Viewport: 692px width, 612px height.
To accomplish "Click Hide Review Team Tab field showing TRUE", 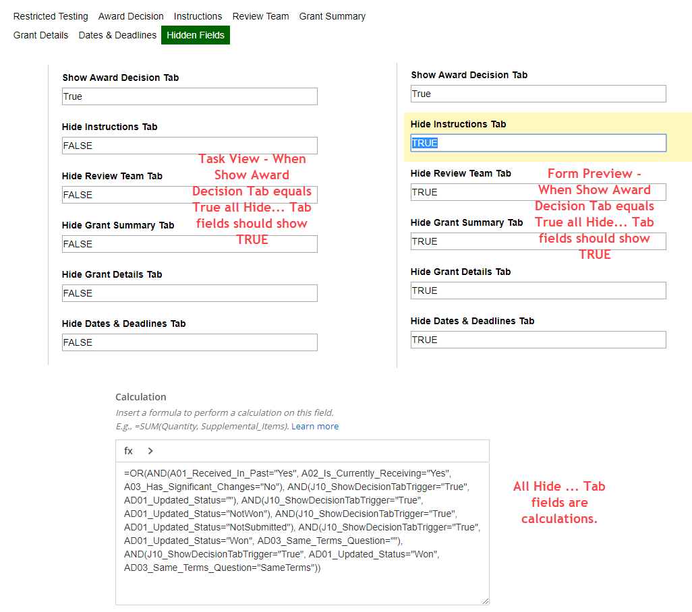I will click(538, 192).
